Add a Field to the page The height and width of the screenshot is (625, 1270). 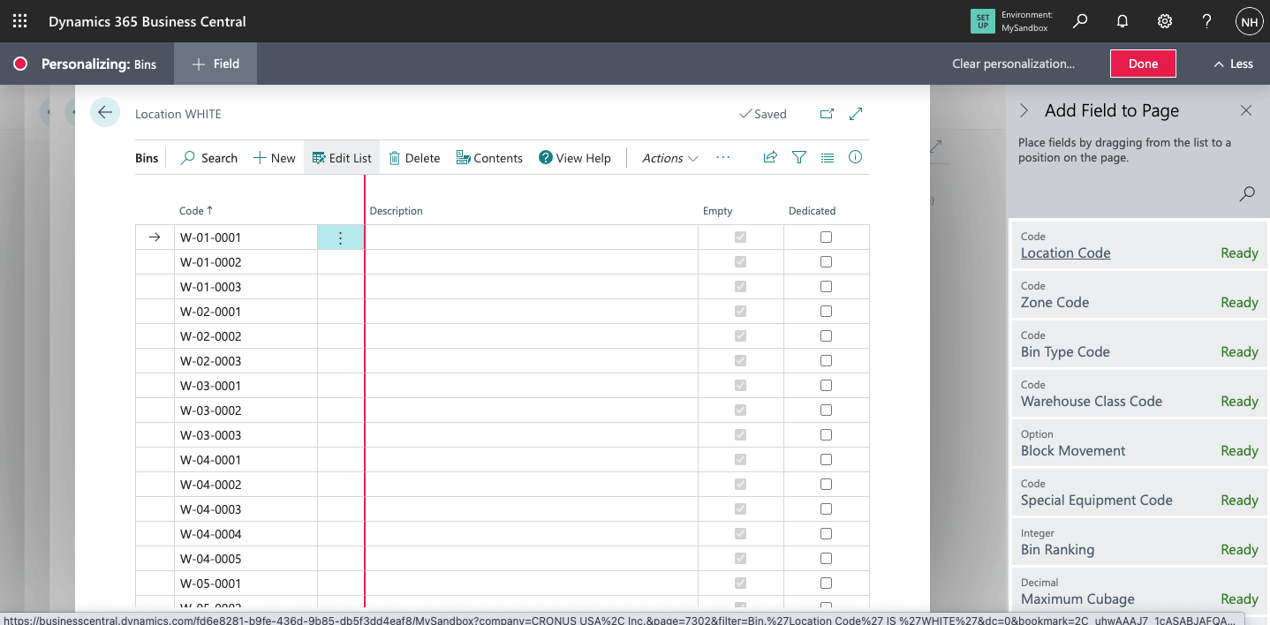215,64
